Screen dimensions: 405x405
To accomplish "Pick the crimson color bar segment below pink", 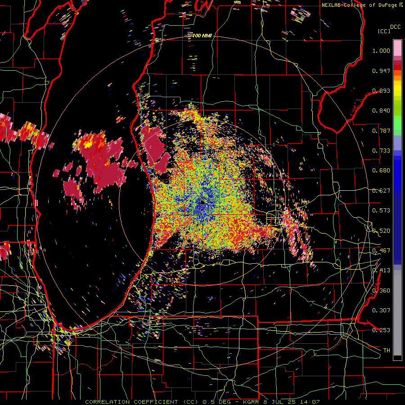I will point(397,63).
